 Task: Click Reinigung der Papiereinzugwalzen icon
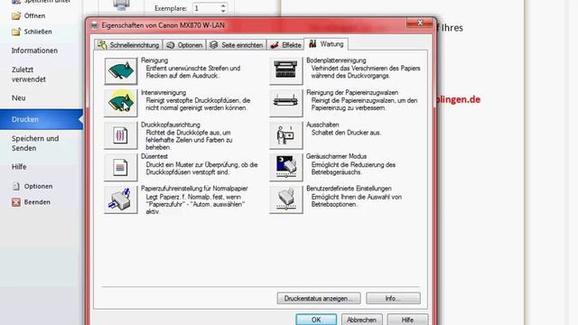coord(285,103)
